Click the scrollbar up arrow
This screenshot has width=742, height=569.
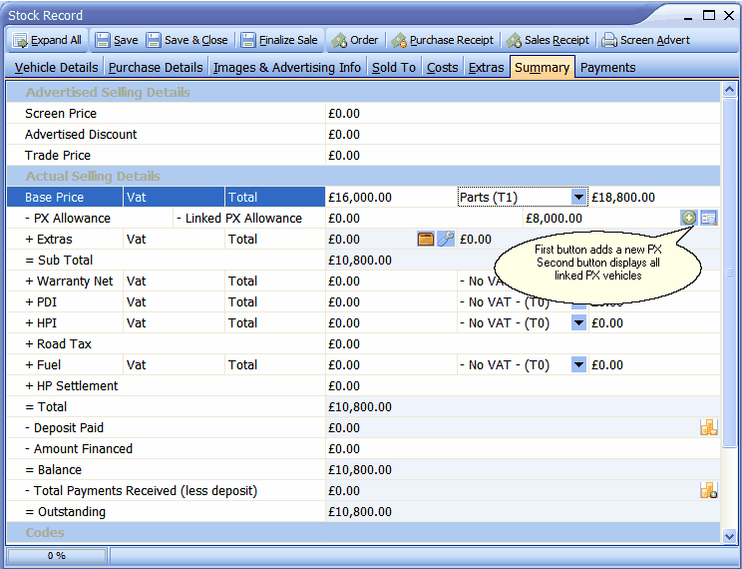729,89
